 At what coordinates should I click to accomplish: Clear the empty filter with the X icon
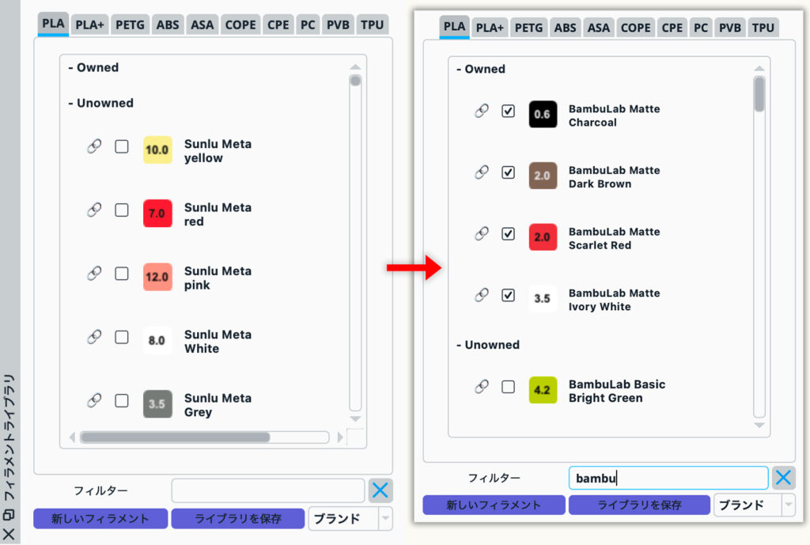[380, 490]
